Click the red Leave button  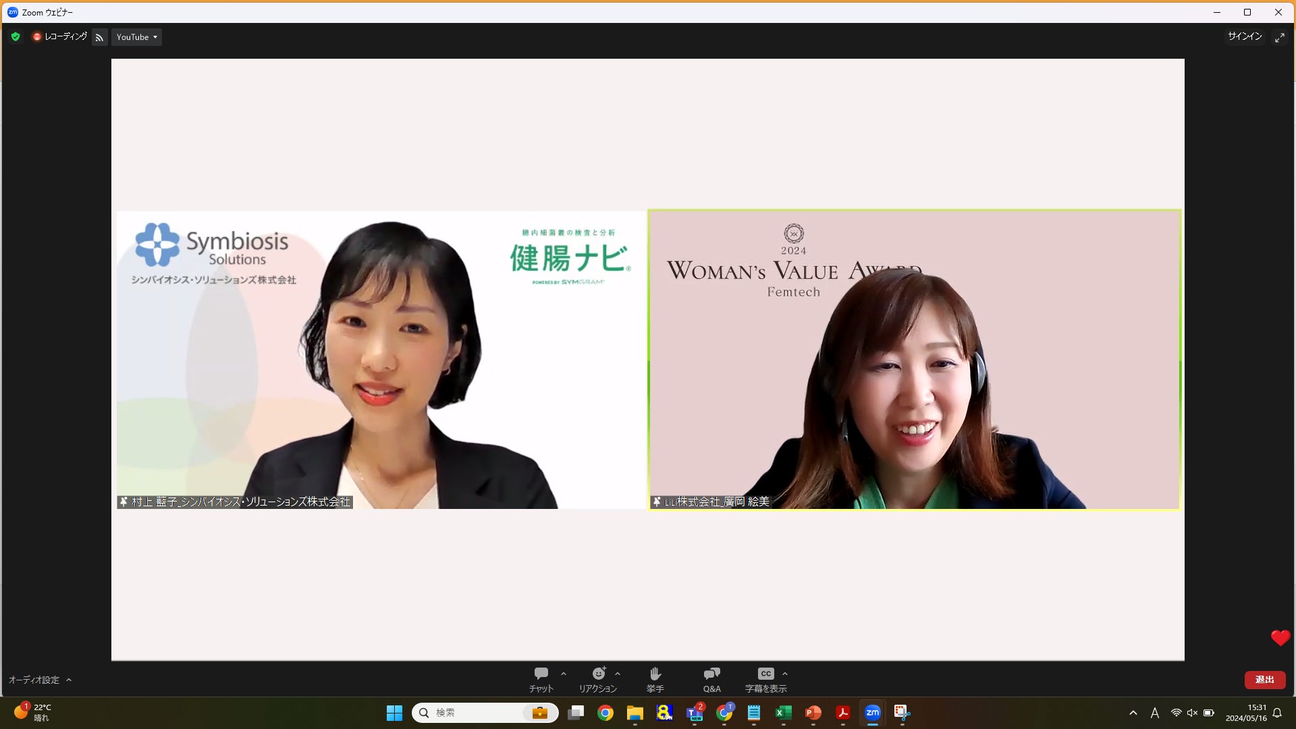coord(1264,680)
